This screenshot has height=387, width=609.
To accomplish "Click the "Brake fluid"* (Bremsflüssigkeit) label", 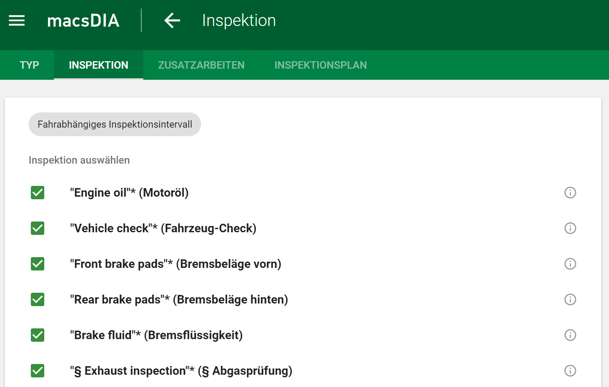I will pos(156,335).
